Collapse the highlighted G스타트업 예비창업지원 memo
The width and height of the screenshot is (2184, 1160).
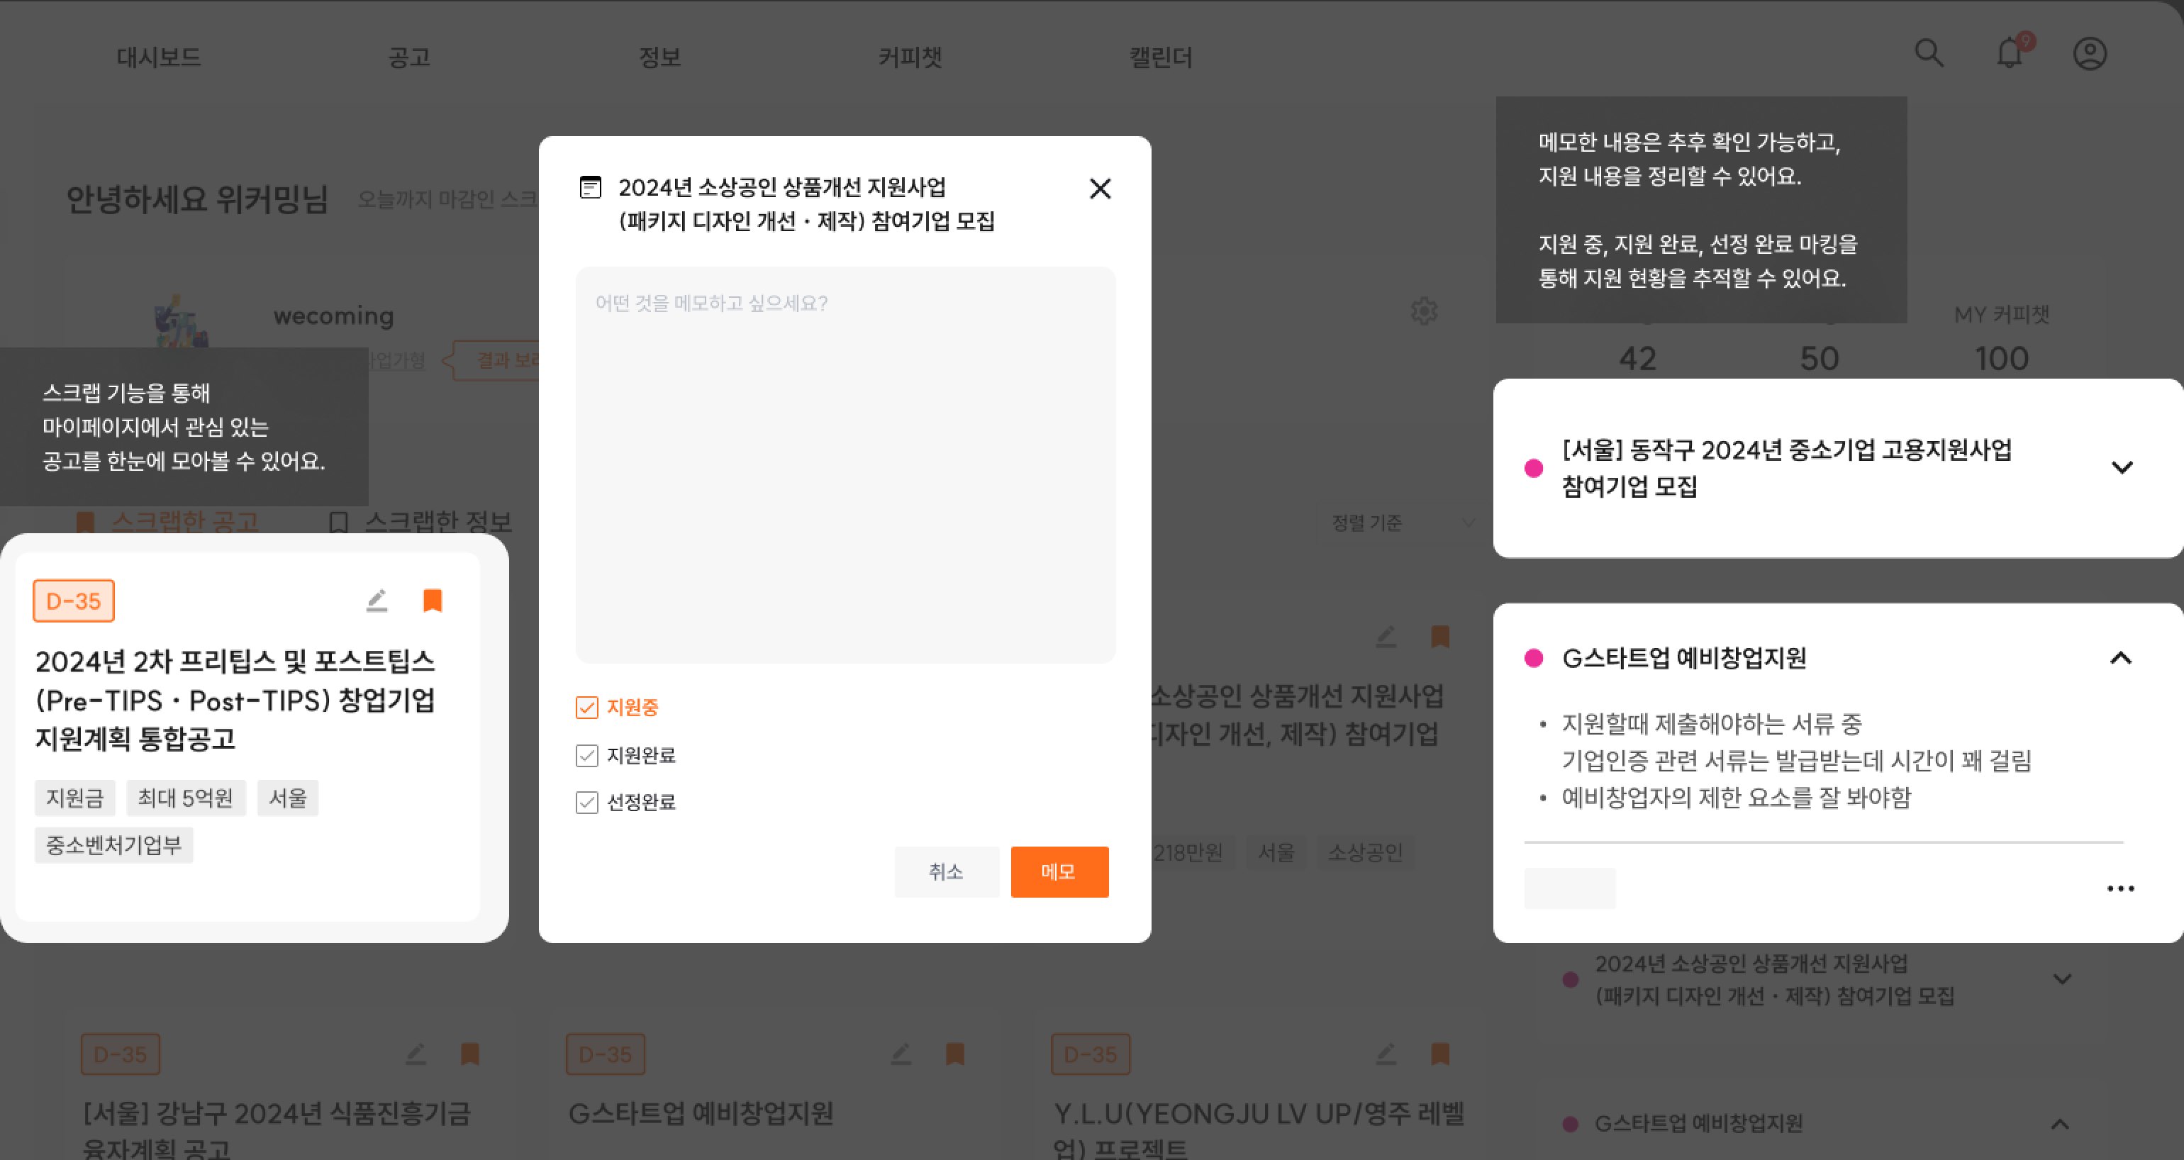2120,658
